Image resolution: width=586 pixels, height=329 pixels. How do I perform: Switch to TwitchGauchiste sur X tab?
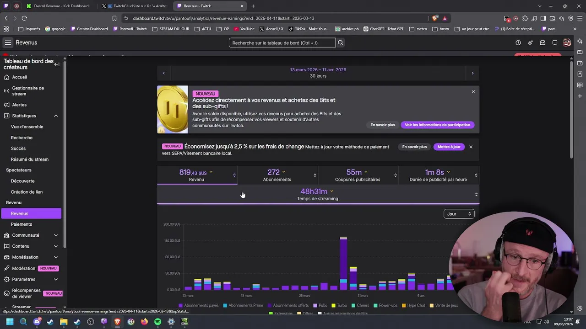[x=136, y=6]
